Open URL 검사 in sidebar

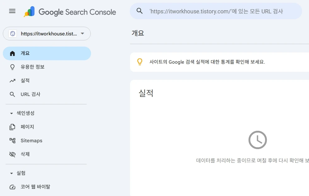pyautogui.click(x=47, y=94)
